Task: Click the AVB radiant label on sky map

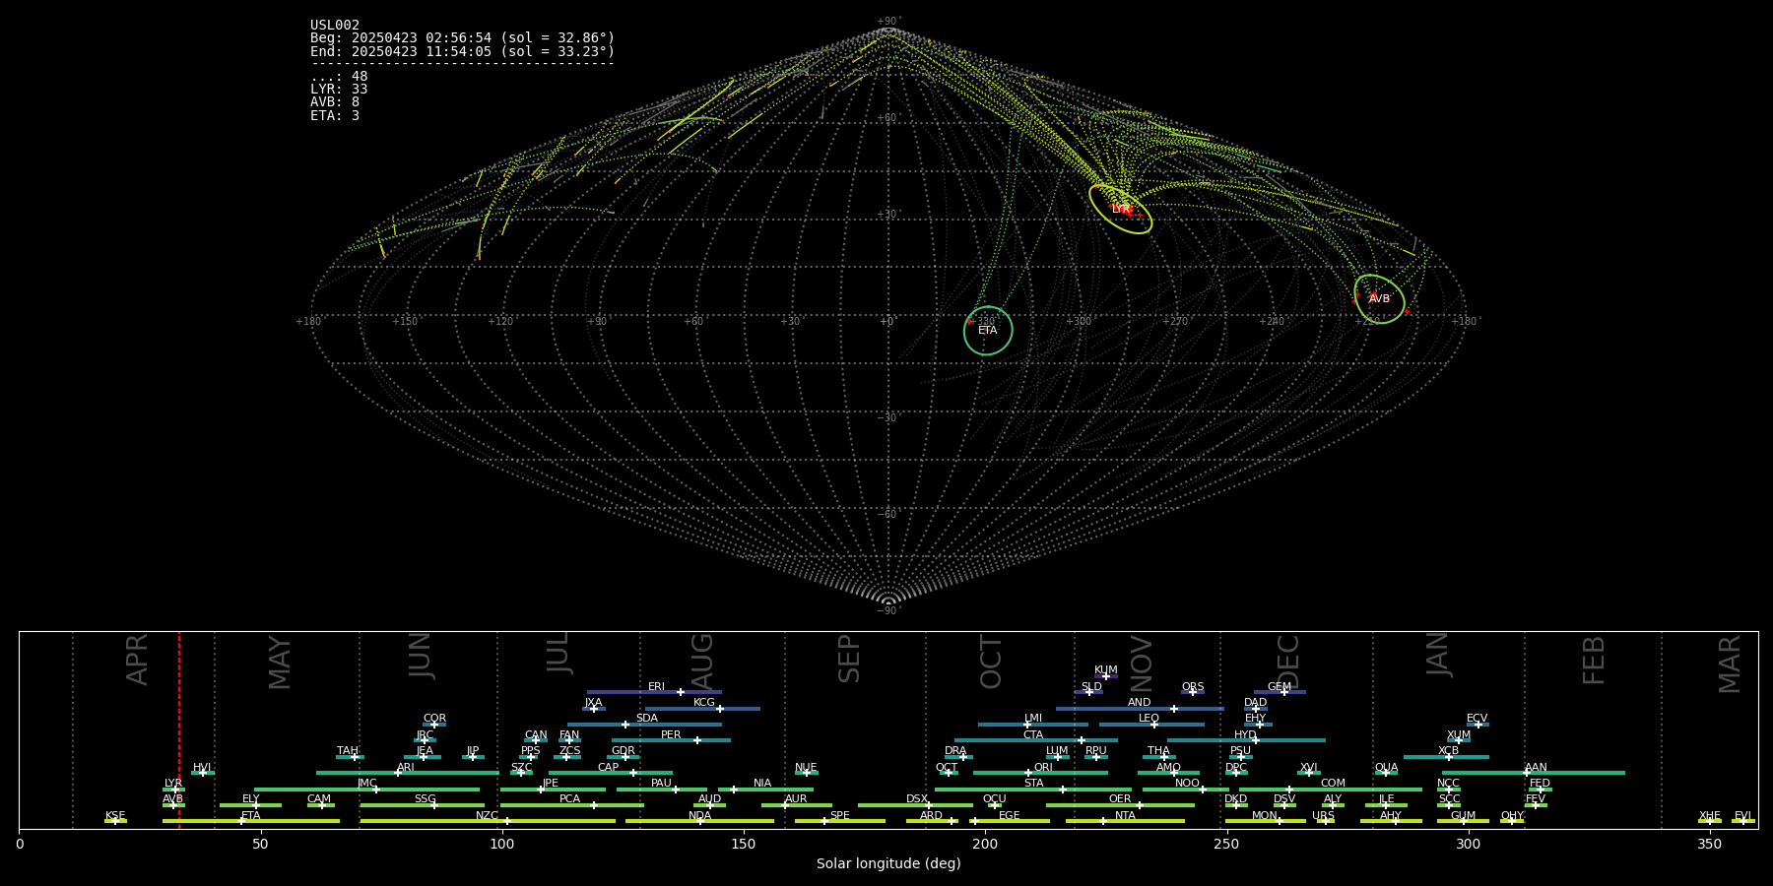Action: tap(1379, 299)
